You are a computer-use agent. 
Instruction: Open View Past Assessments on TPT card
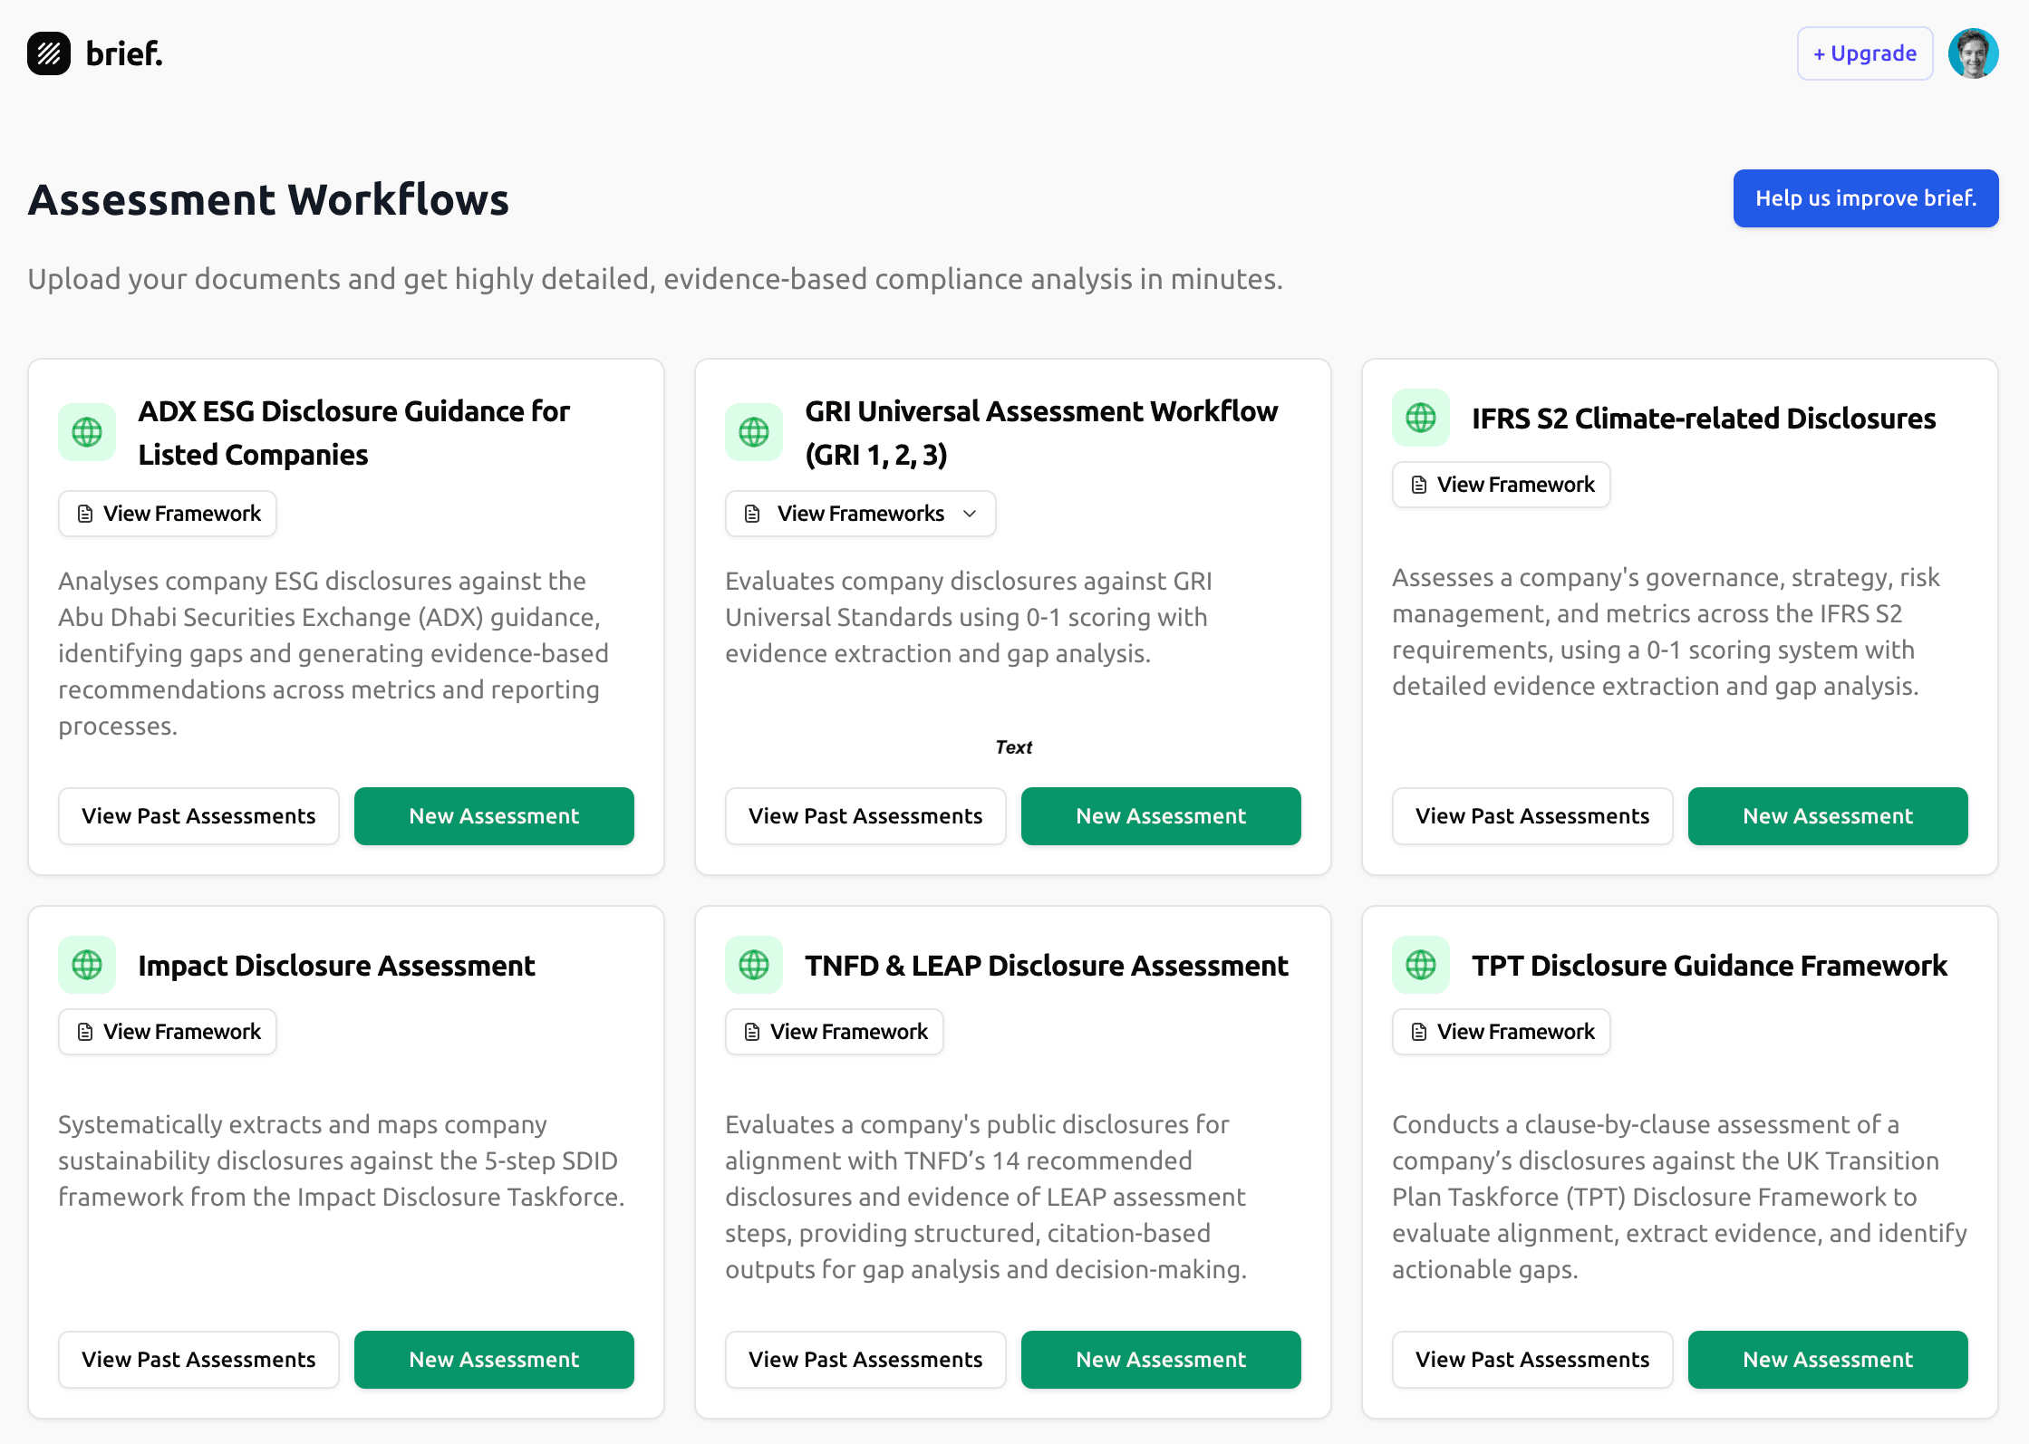click(1532, 1359)
